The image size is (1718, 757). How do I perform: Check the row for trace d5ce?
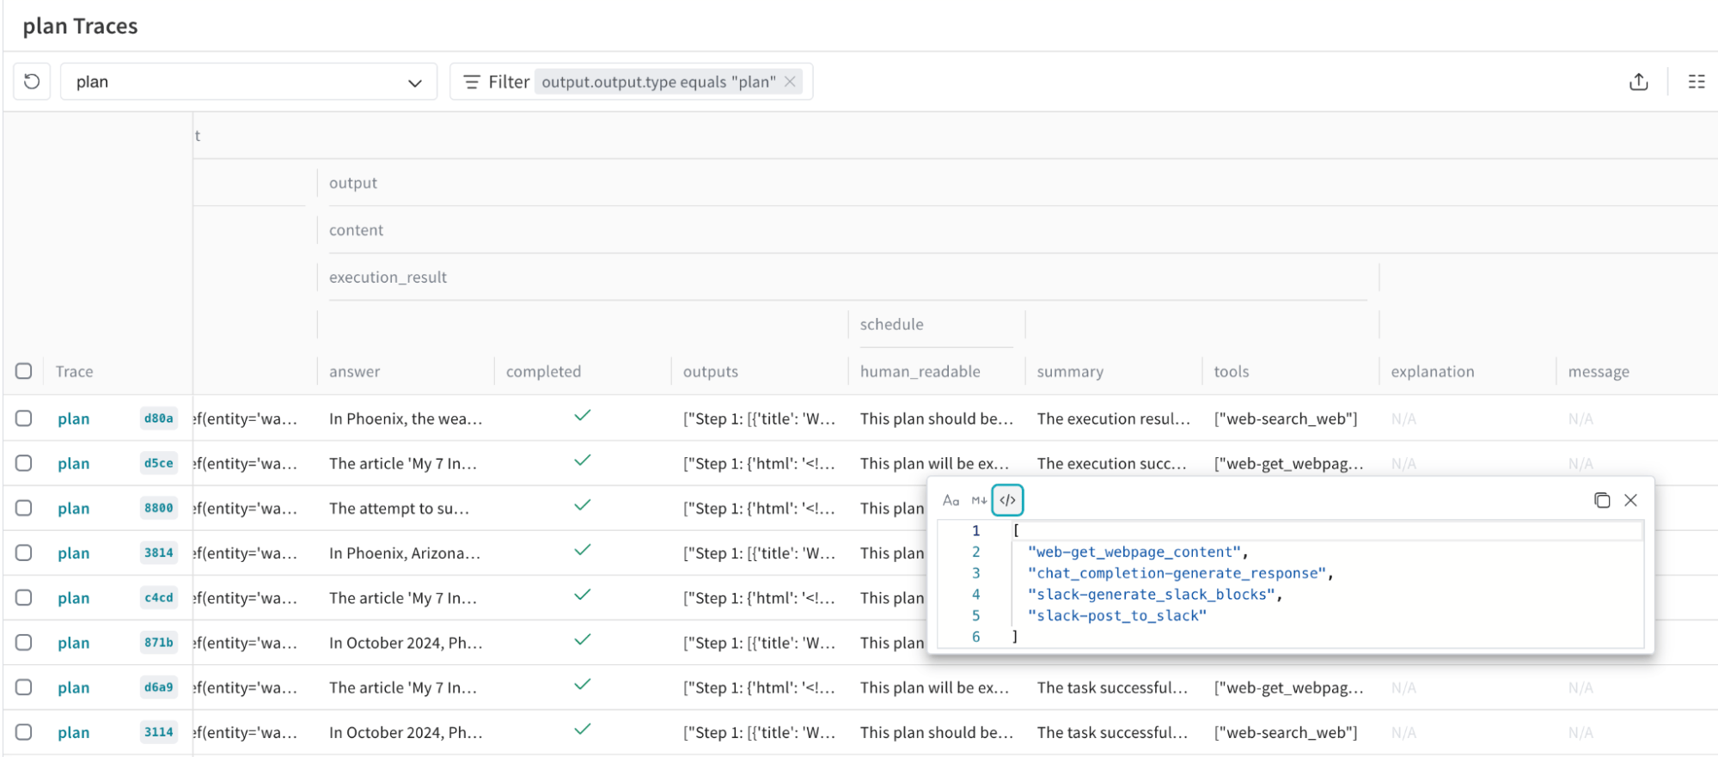click(24, 463)
